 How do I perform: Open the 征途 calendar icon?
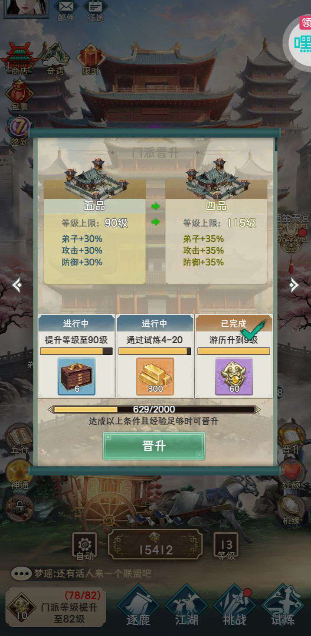coord(96,11)
